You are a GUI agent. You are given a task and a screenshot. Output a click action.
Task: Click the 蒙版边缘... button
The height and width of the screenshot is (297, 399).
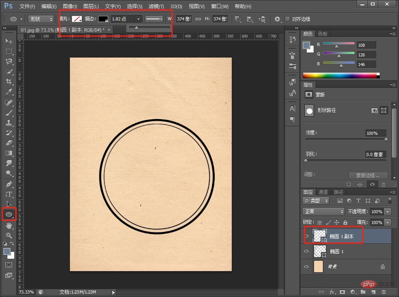(368, 175)
